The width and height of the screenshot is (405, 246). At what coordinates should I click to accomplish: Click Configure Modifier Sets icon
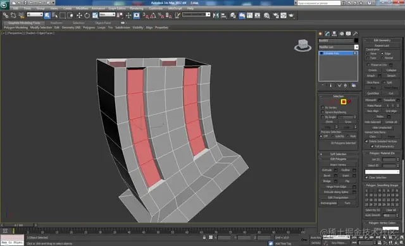(x=354, y=85)
